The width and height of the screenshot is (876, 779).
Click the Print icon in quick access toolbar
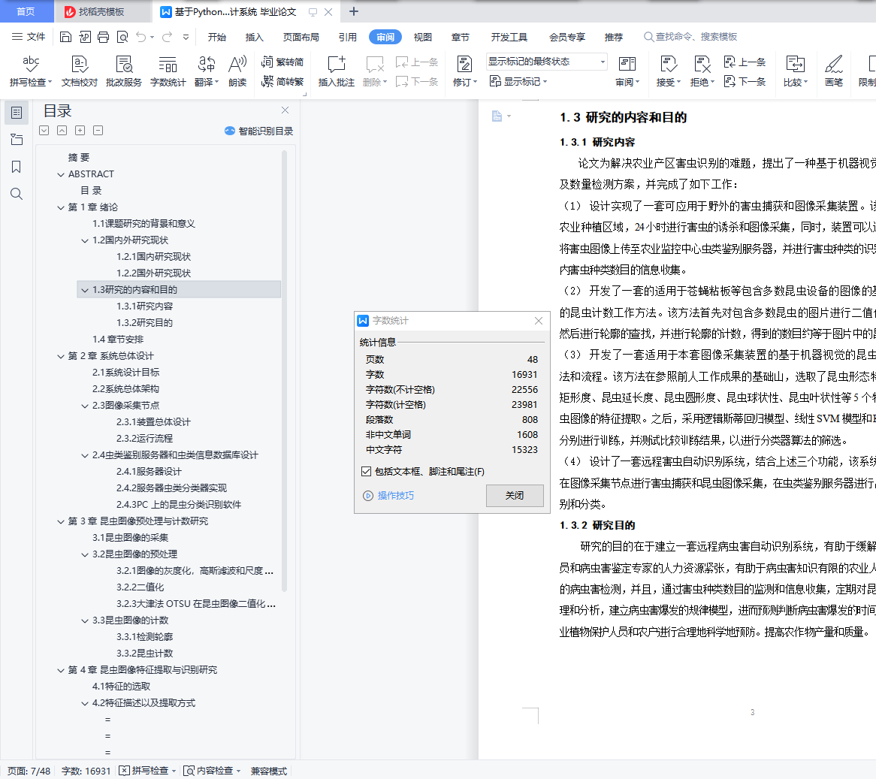104,37
